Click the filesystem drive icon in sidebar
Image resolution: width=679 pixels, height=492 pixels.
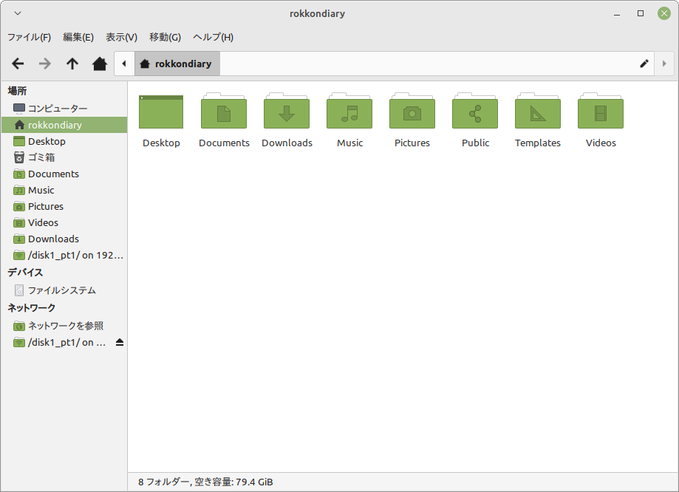tap(19, 290)
